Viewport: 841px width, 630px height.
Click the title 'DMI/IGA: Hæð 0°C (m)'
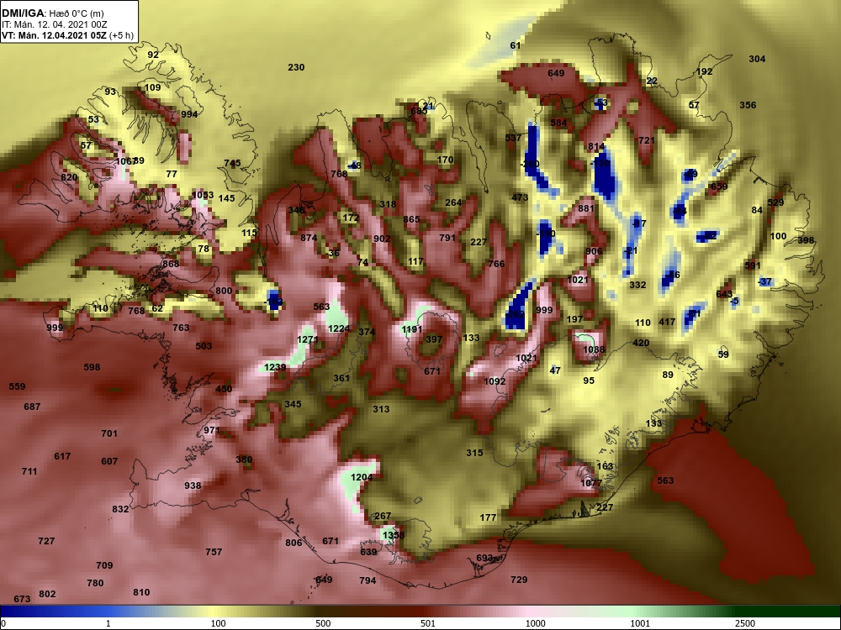click(52, 13)
